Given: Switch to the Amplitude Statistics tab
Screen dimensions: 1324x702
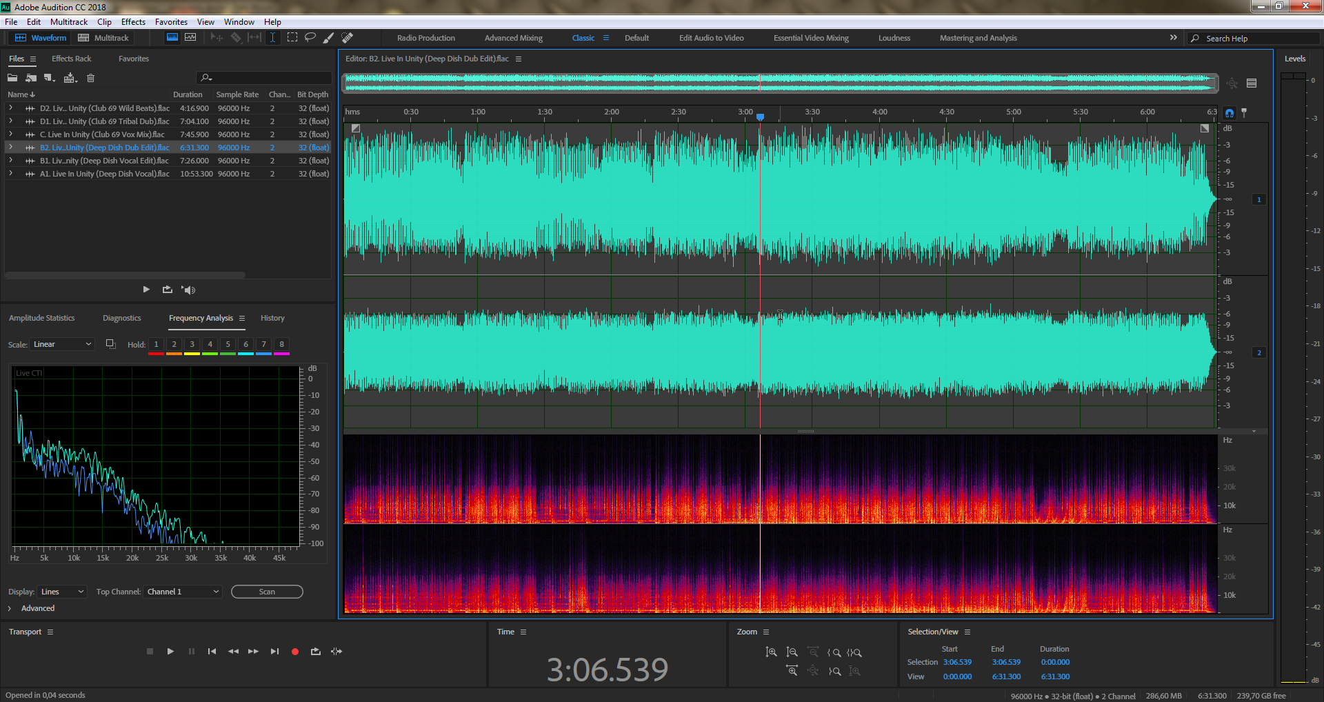Looking at the screenshot, I should tap(41, 318).
